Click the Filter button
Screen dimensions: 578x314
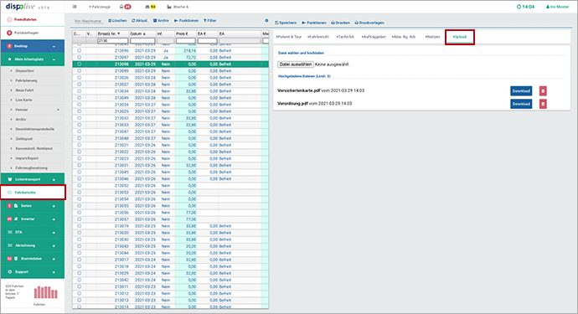point(209,21)
